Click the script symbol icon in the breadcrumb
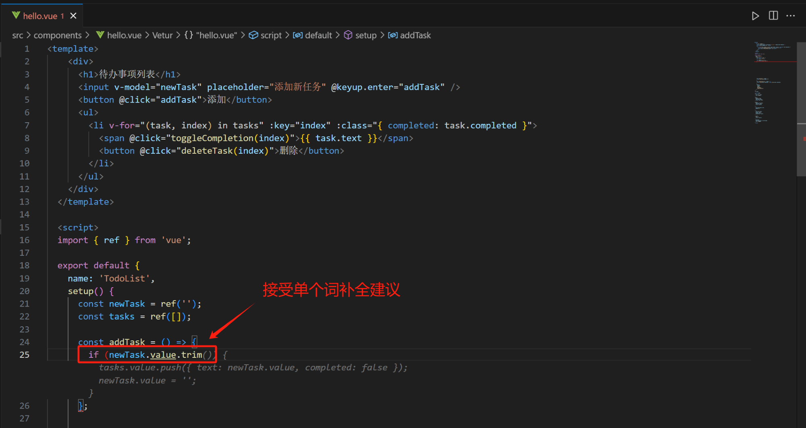The width and height of the screenshot is (806, 428). pos(253,35)
